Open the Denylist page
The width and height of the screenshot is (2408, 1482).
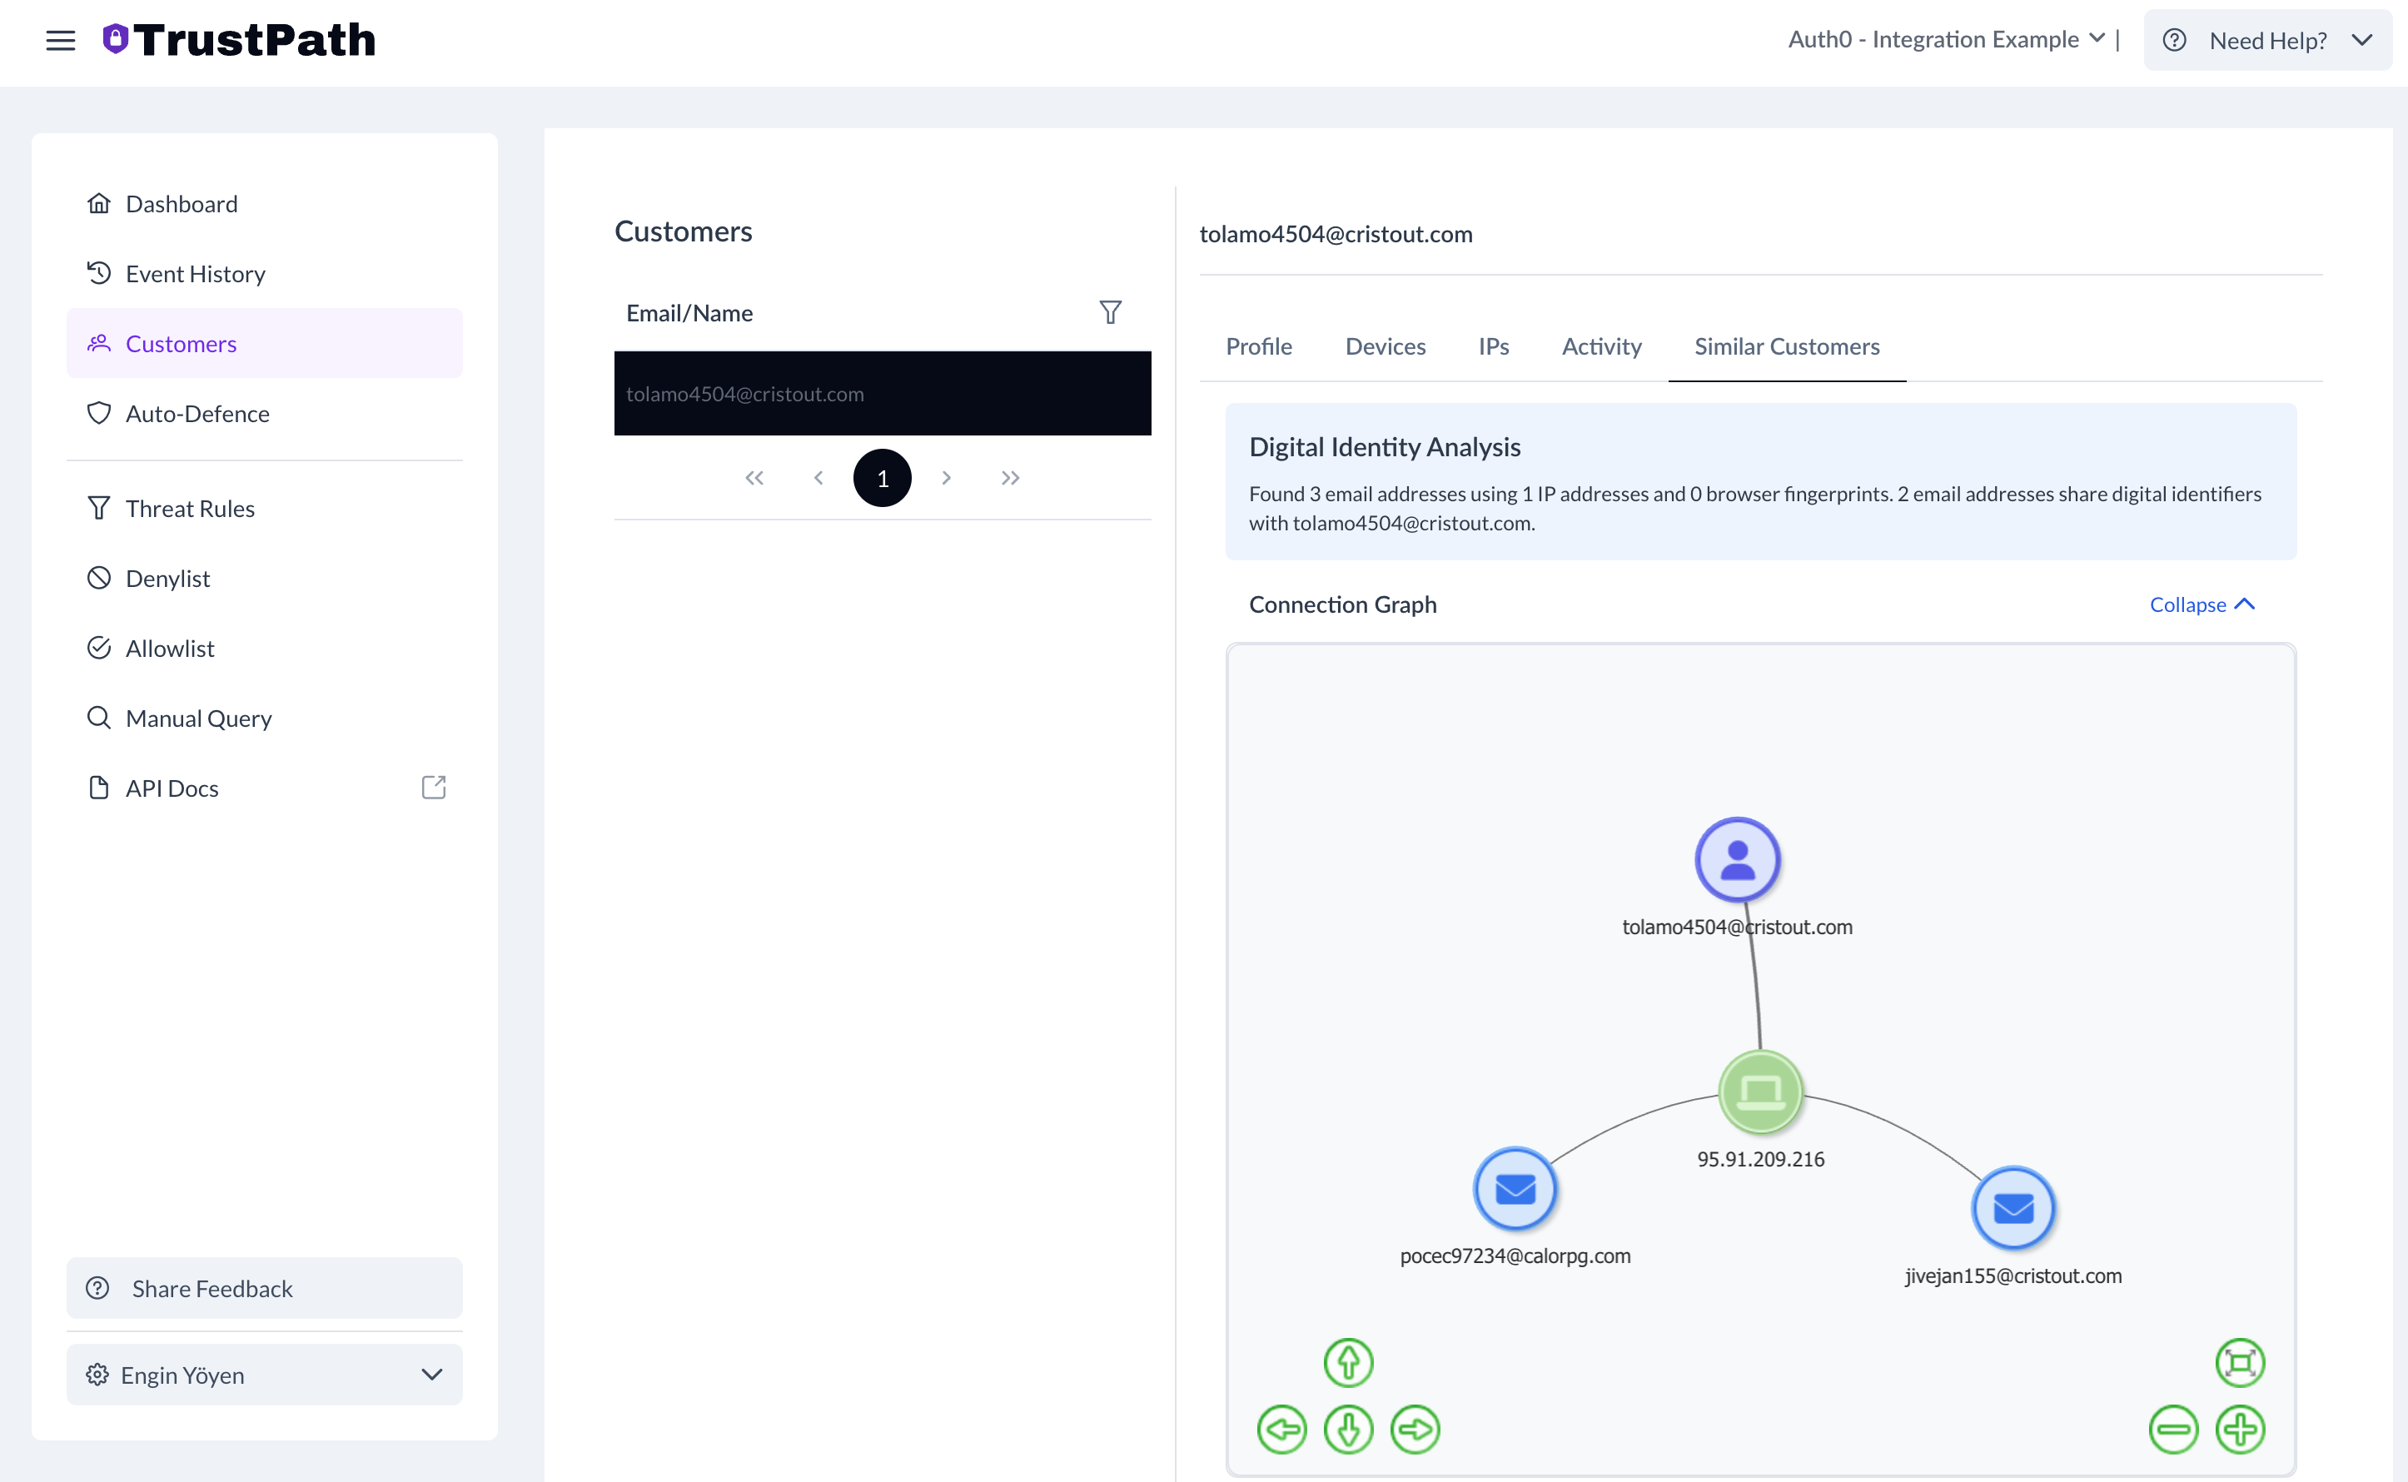[x=167, y=577]
